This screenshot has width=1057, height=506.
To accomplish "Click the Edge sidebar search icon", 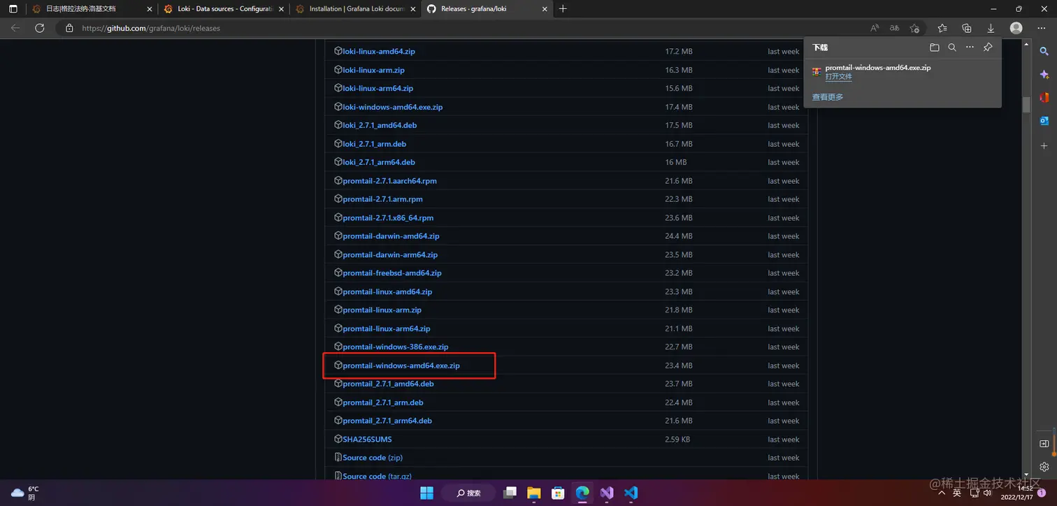I will tap(1044, 51).
